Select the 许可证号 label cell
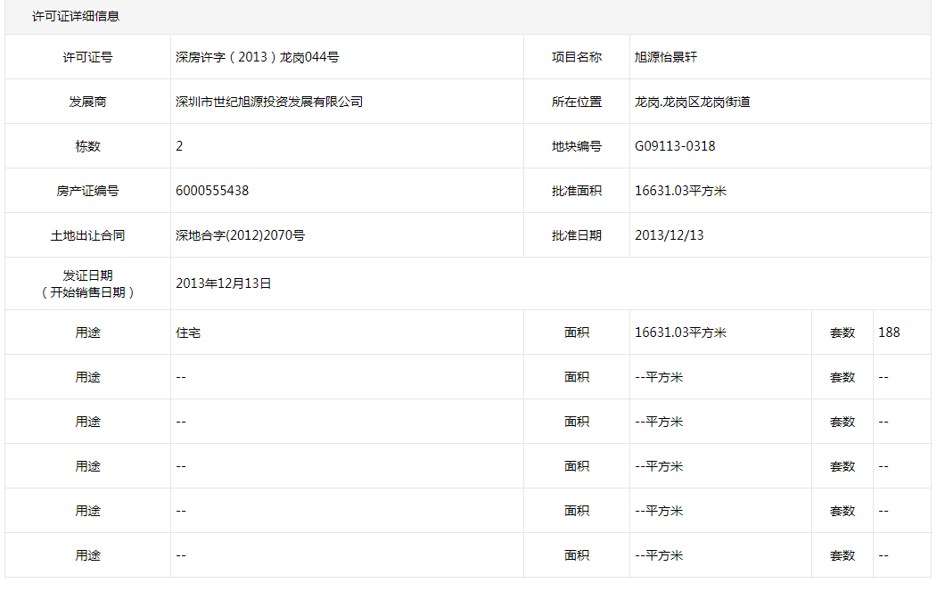 click(x=88, y=57)
